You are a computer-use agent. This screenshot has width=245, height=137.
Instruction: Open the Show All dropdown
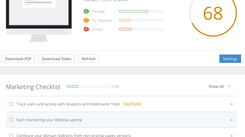pyautogui.click(x=220, y=86)
